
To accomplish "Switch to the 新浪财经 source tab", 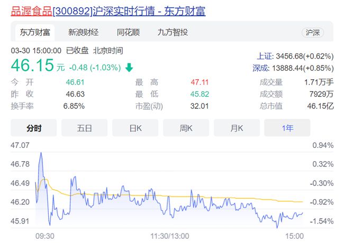I will coord(83,32).
